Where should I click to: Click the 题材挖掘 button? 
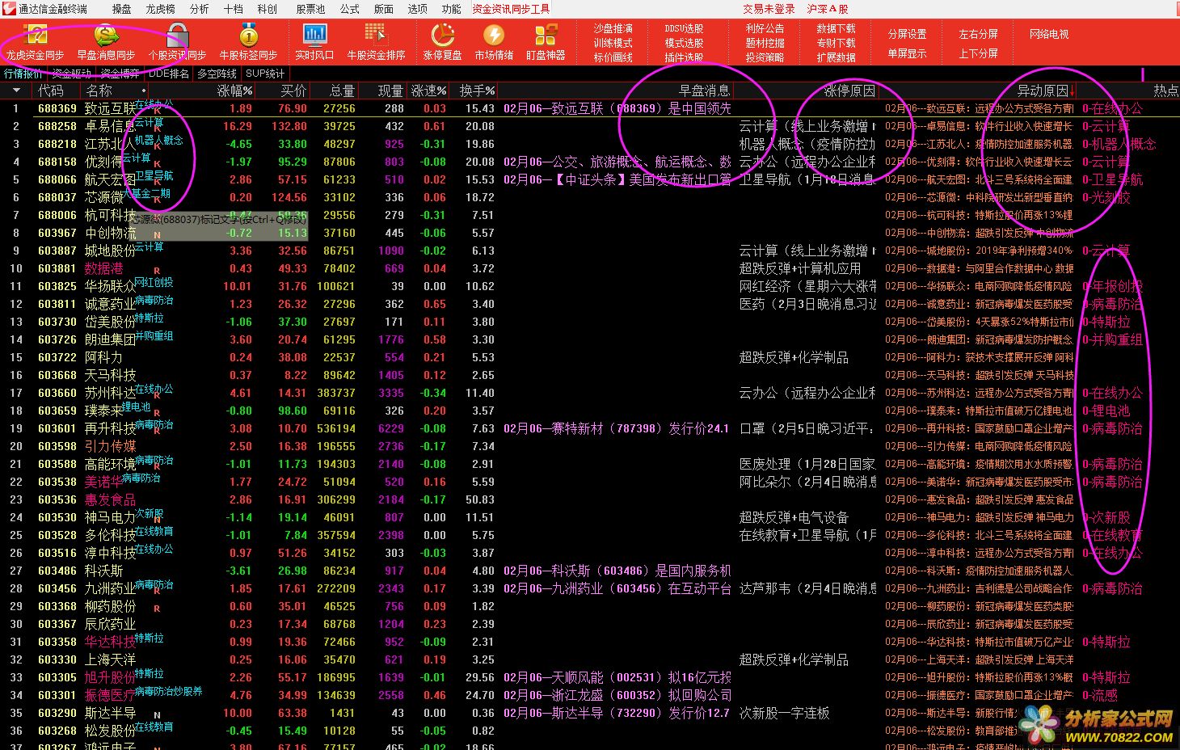click(x=765, y=43)
